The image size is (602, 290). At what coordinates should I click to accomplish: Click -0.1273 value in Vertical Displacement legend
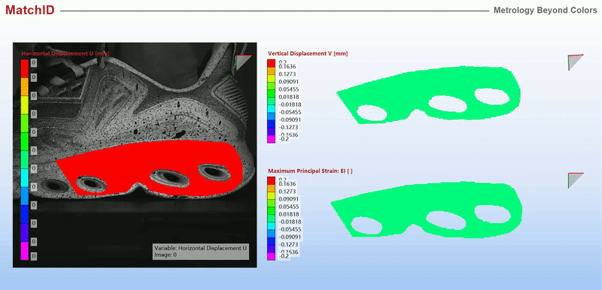(x=288, y=127)
